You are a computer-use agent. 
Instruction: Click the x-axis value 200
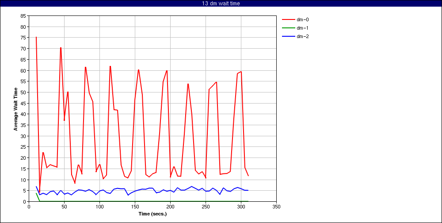coord(170,207)
